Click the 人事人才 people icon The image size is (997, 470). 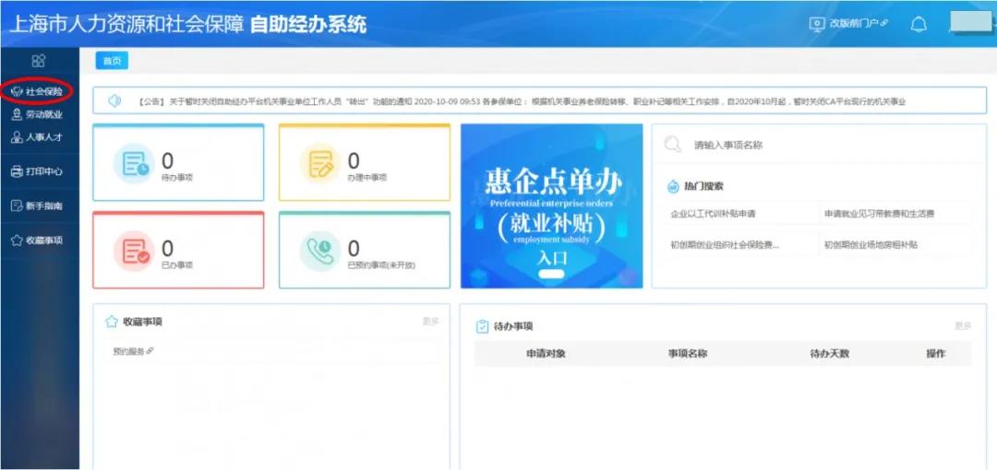tap(18, 137)
